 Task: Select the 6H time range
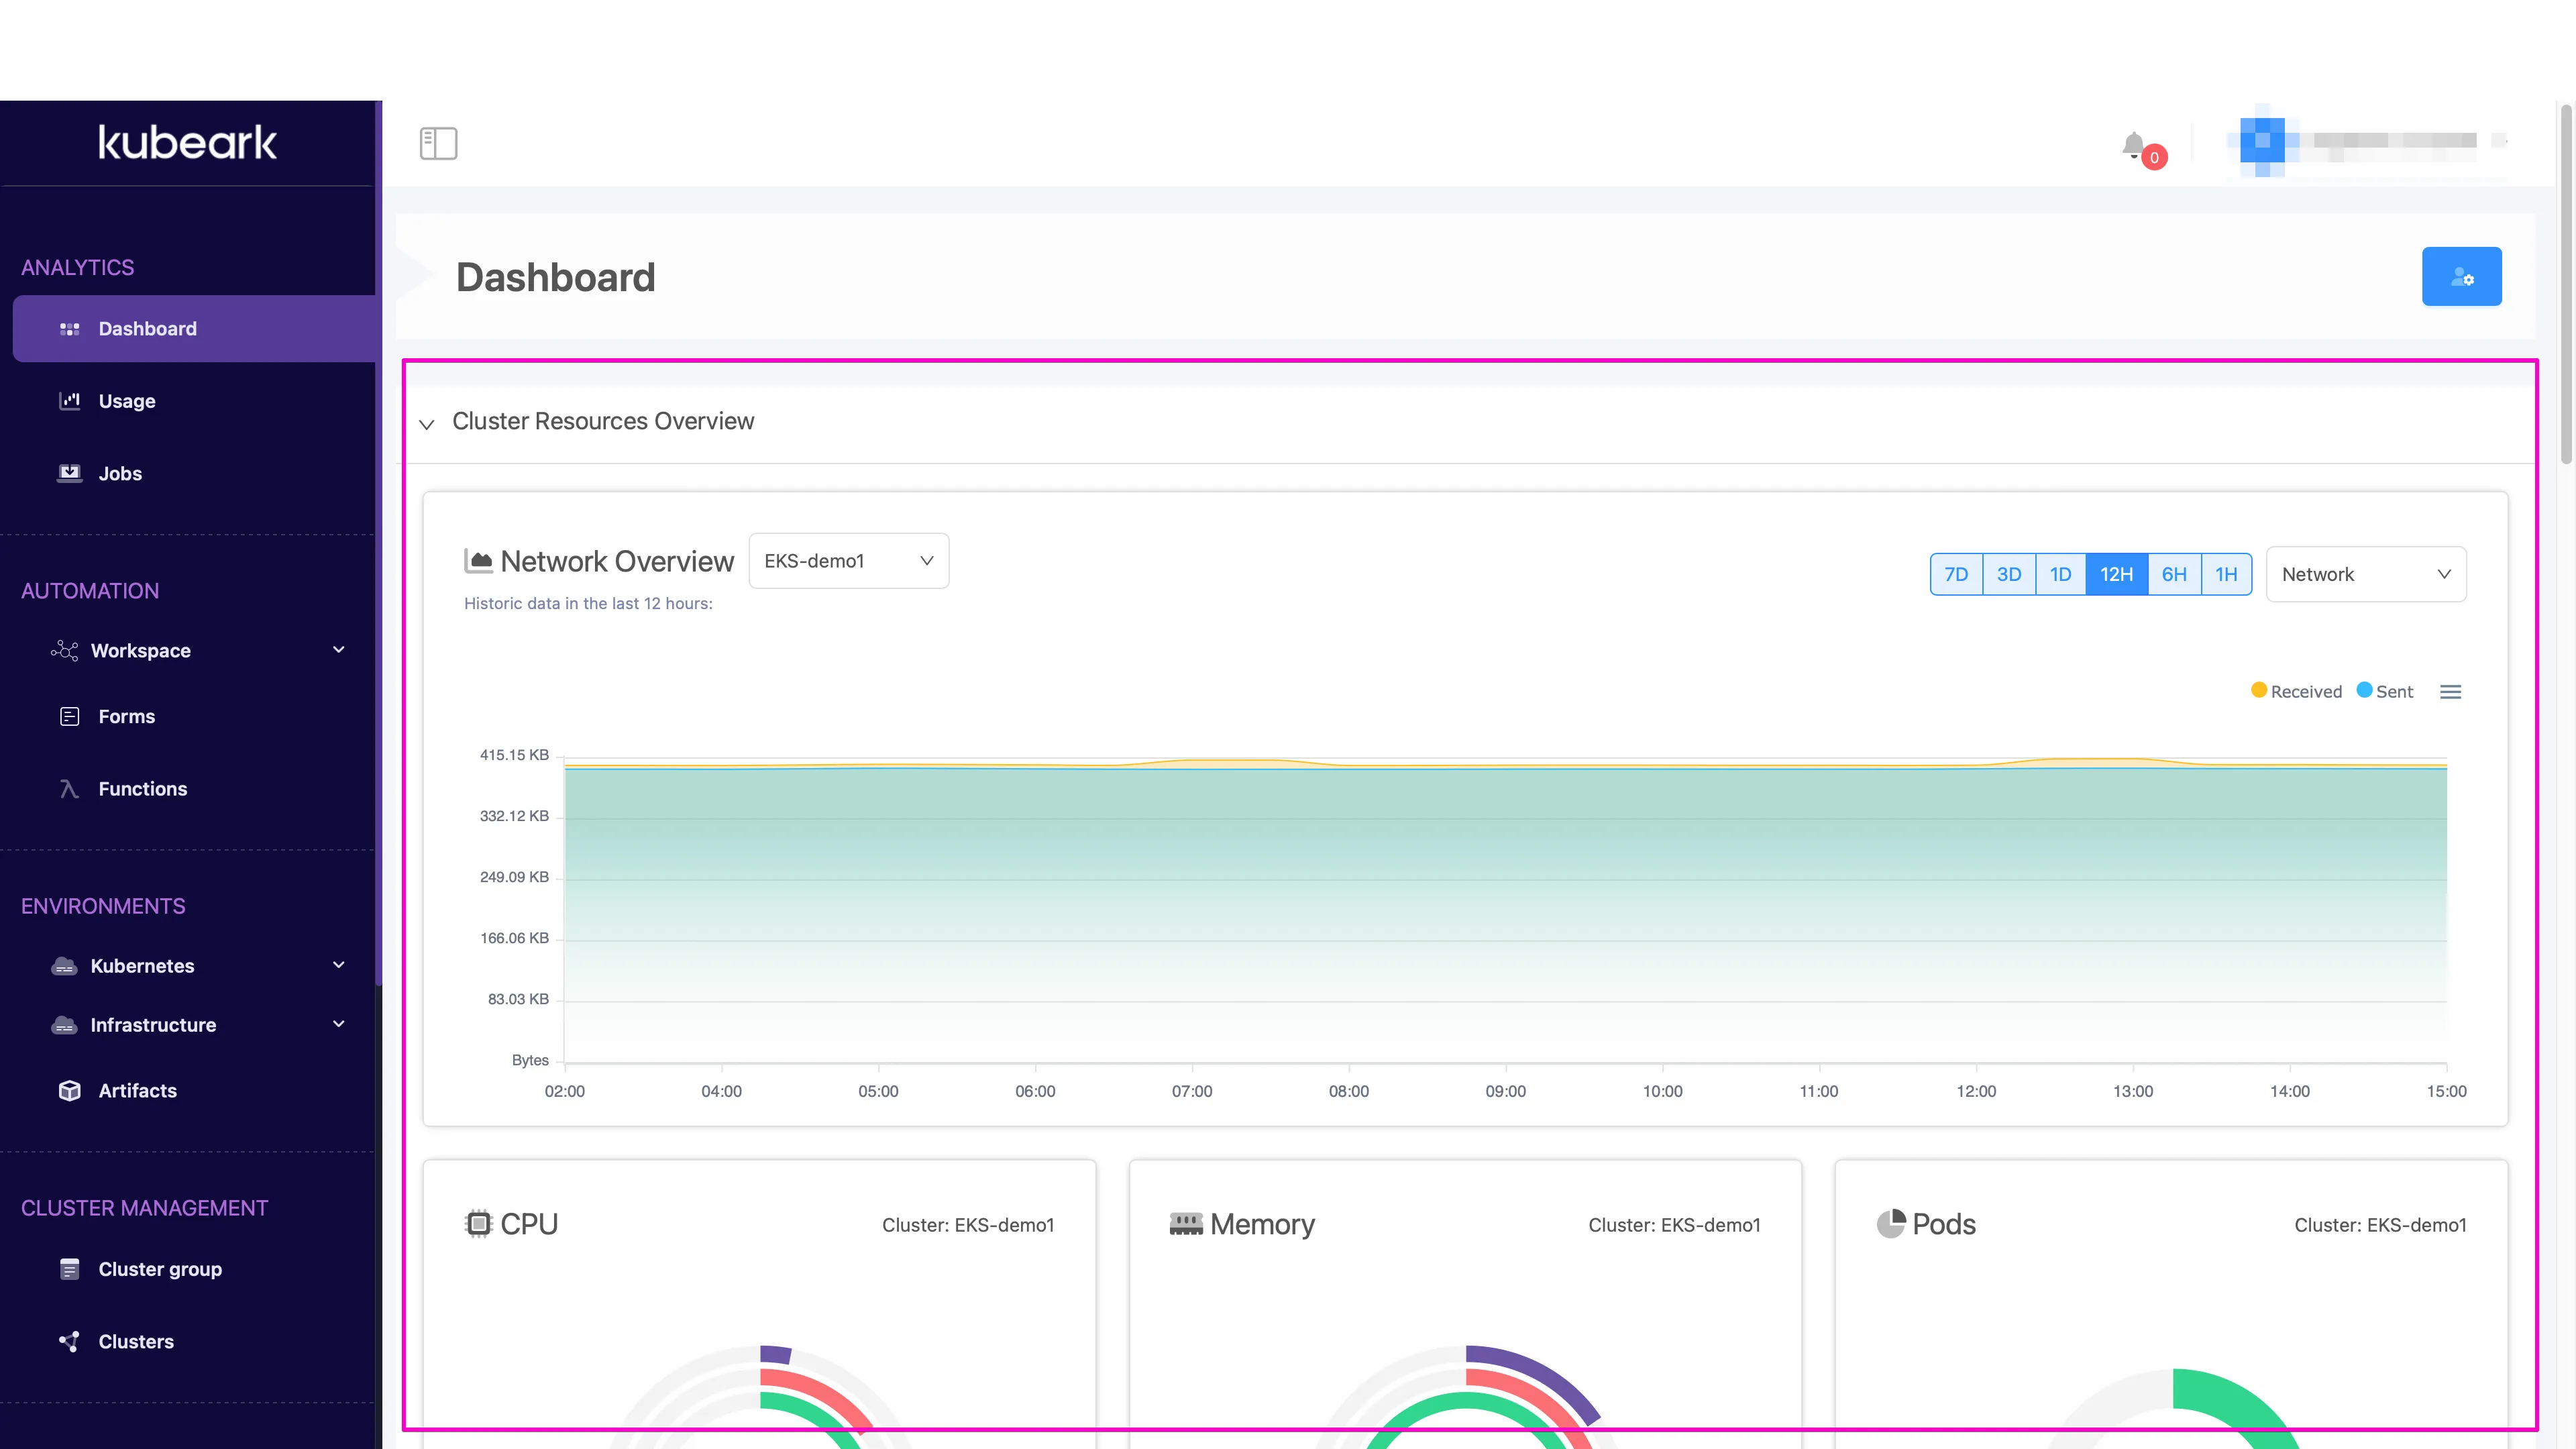coord(2174,574)
